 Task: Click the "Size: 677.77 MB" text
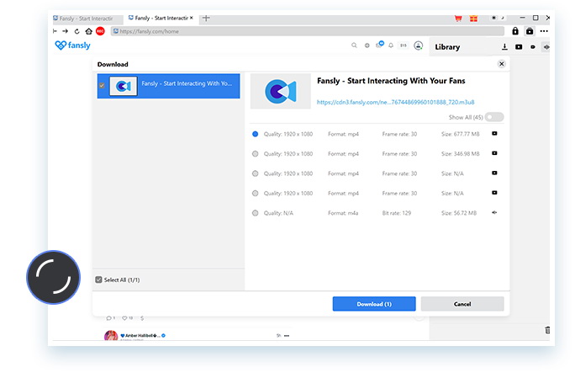[x=460, y=134]
